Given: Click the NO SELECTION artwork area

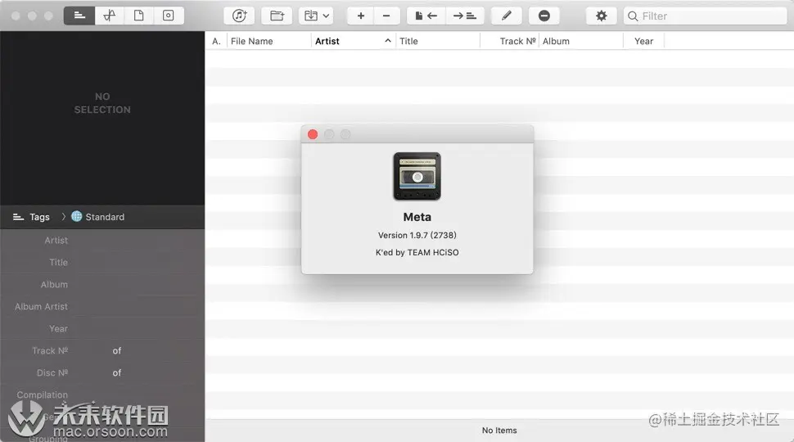Looking at the screenshot, I should (102, 103).
